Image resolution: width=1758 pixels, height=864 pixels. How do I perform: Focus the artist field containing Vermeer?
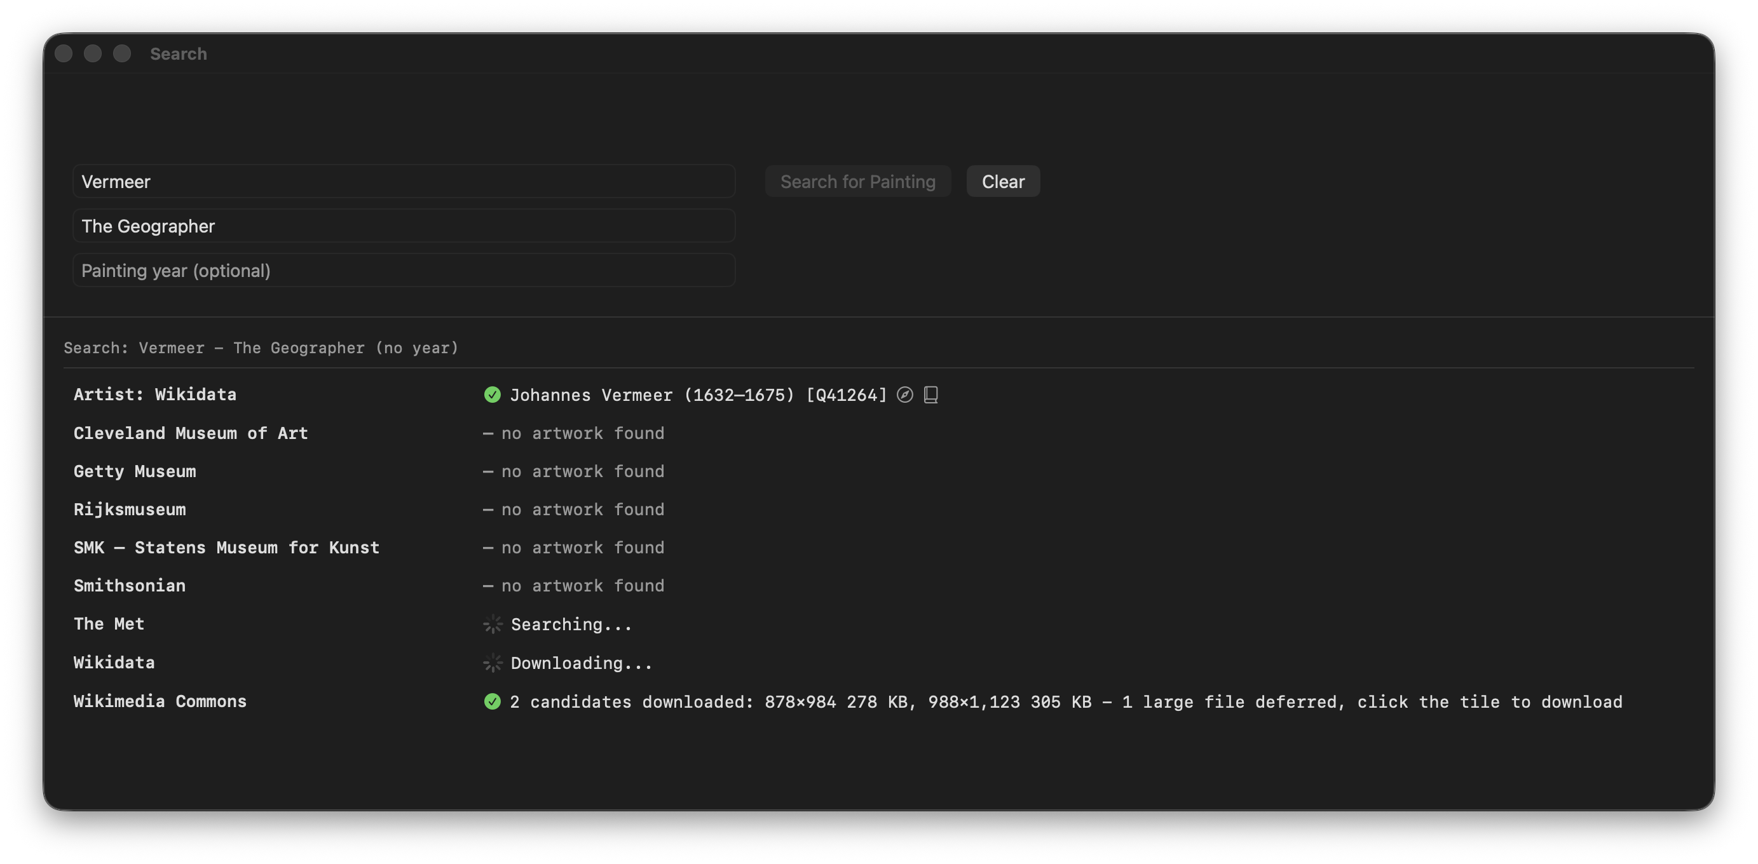point(404,182)
